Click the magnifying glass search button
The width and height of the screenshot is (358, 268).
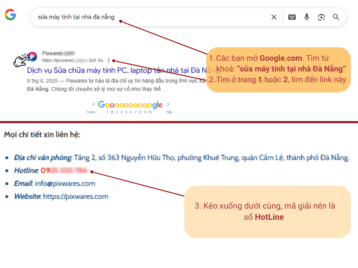point(336,17)
